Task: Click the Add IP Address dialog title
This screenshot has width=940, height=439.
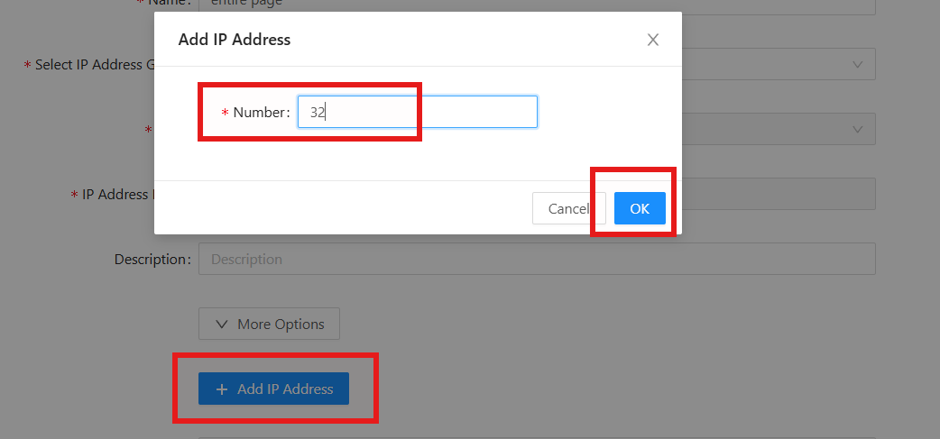Action: click(235, 40)
